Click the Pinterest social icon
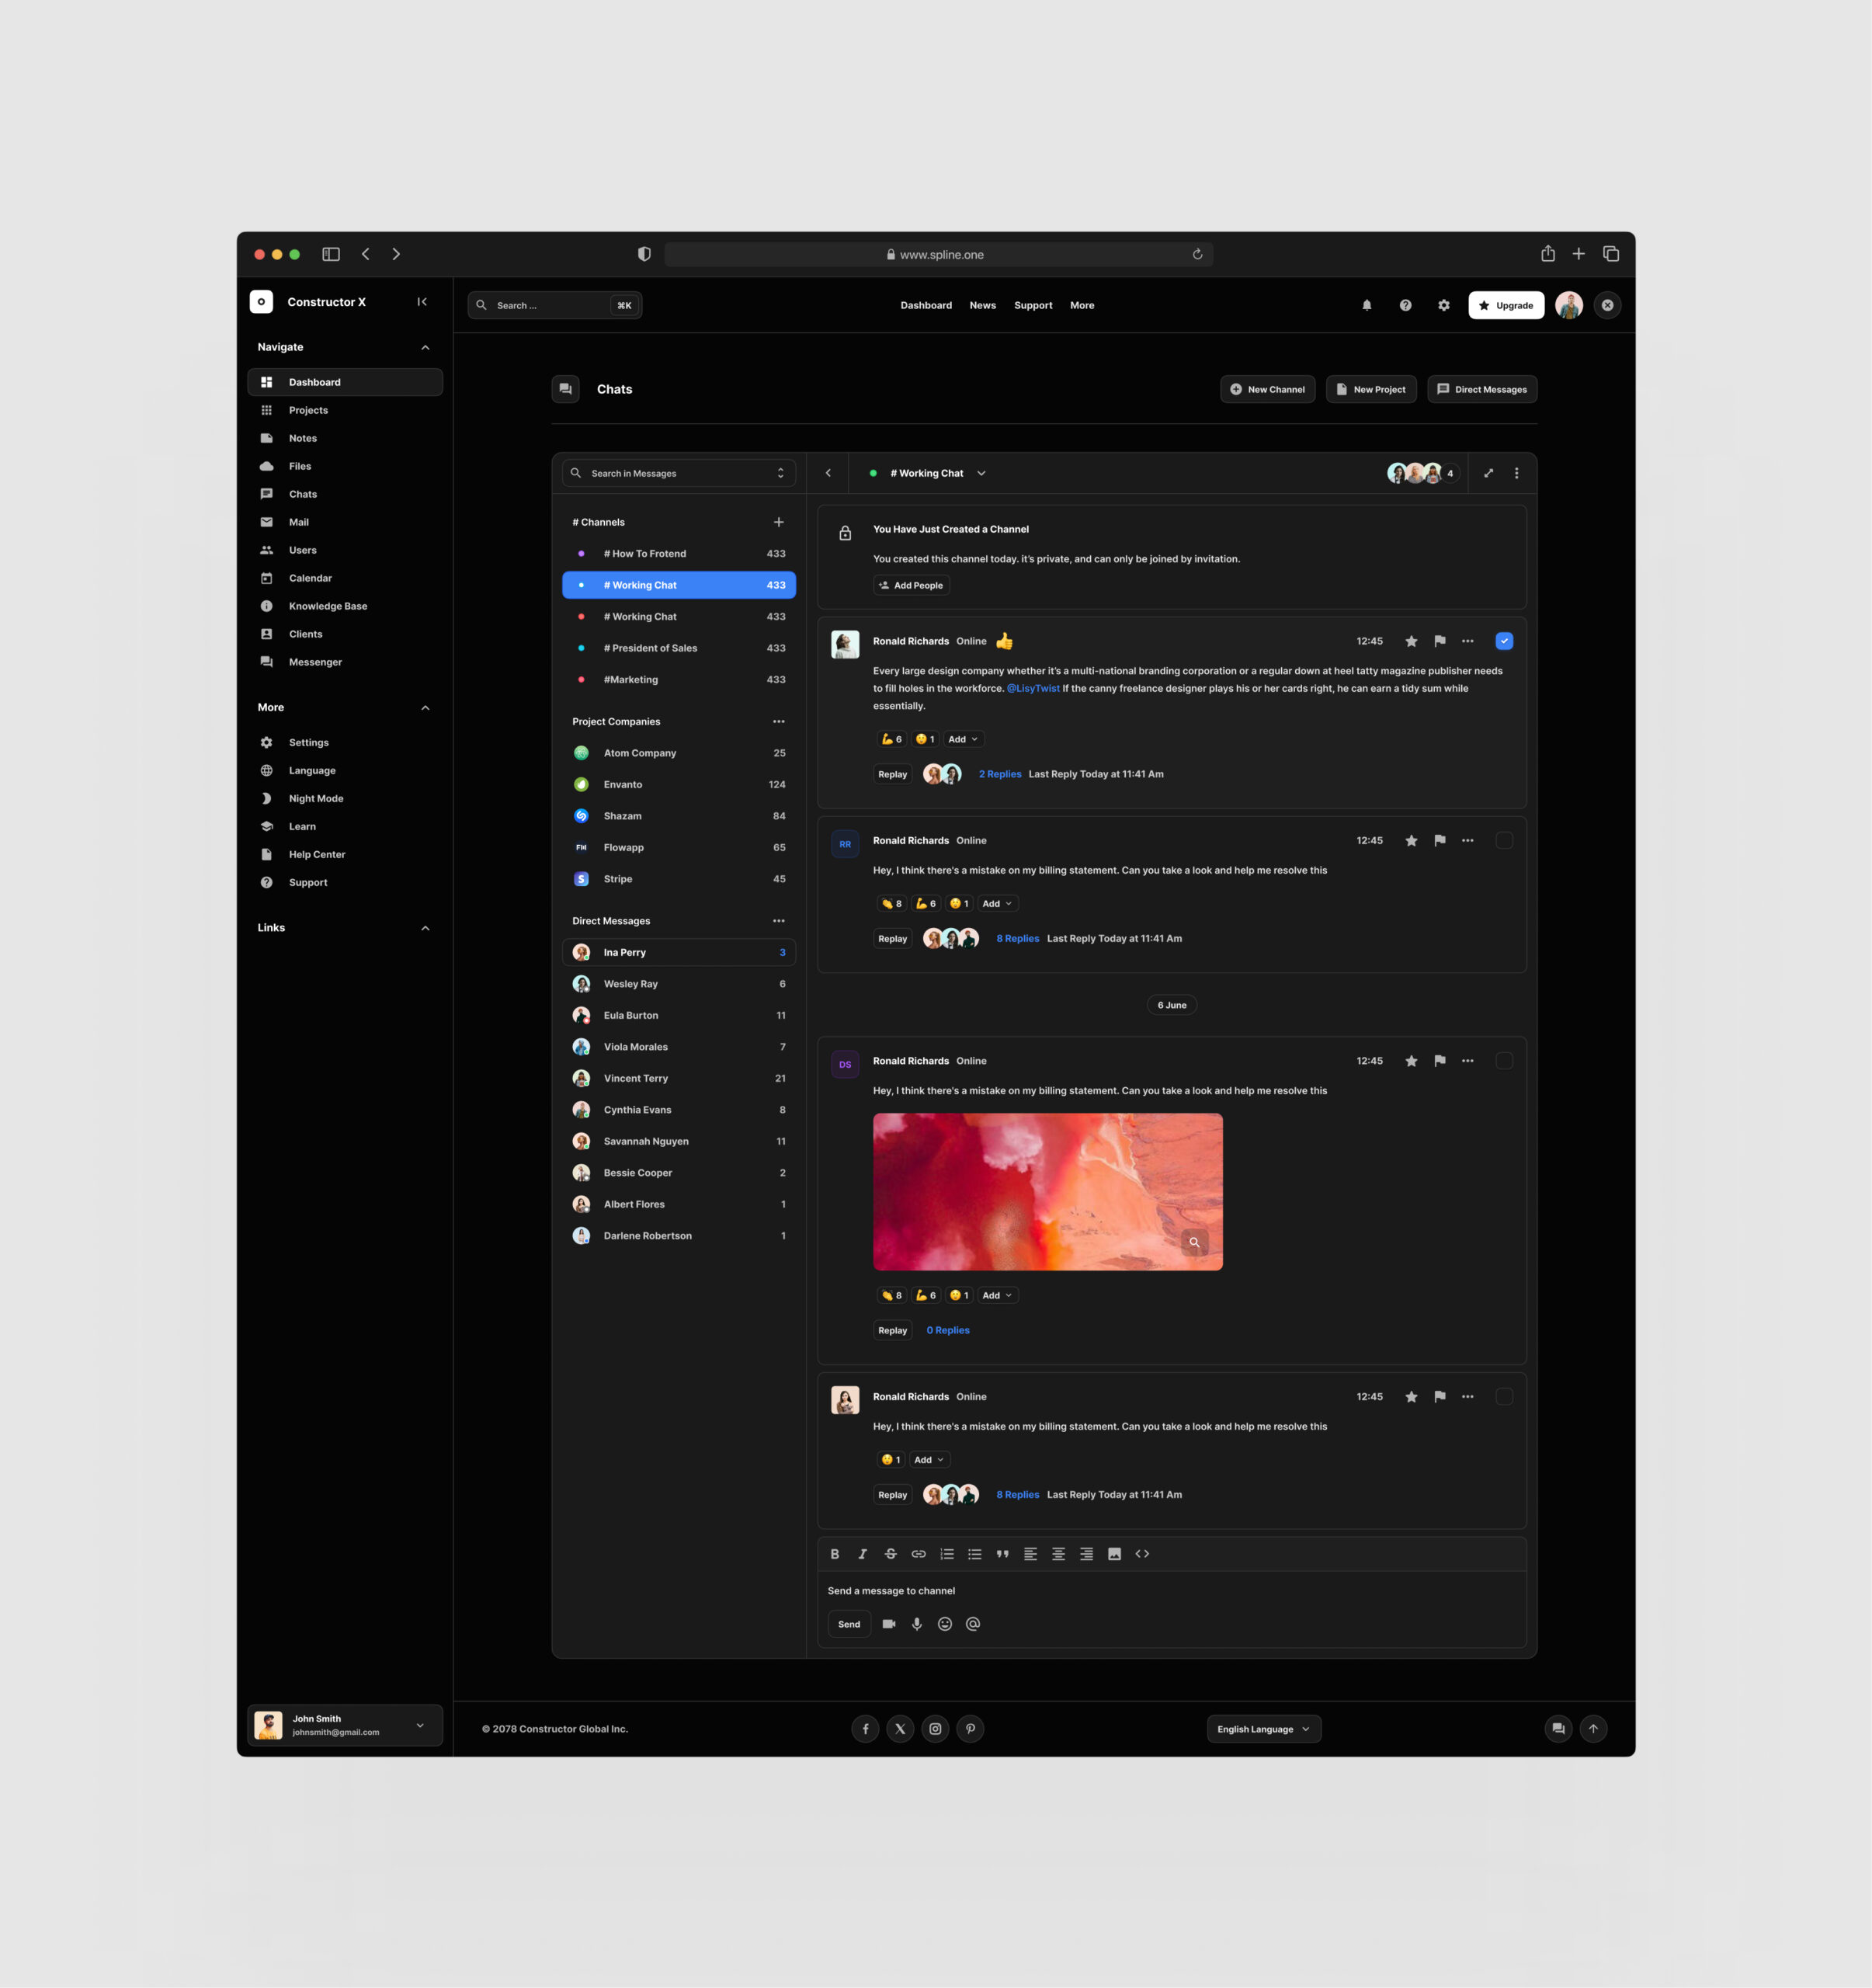The image size is (1872, 1988). [970, 1729]
